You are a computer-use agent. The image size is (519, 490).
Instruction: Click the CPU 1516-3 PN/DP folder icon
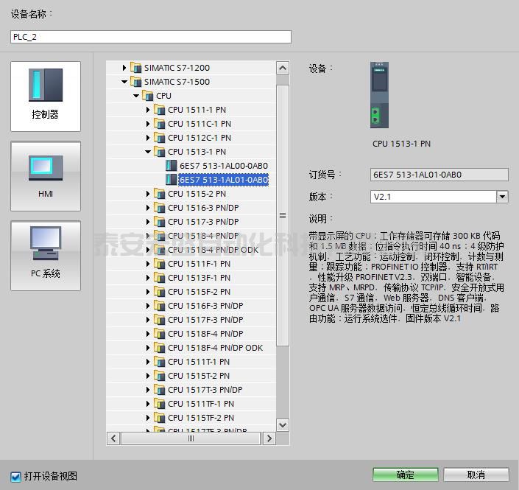[159, 208]
